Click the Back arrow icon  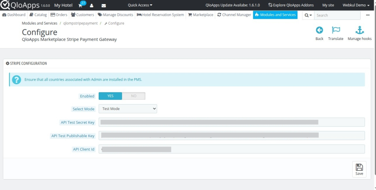point(319,30)
